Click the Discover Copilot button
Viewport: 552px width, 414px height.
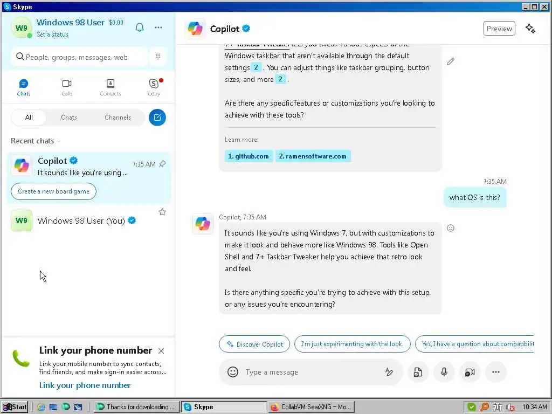[254, 344]
